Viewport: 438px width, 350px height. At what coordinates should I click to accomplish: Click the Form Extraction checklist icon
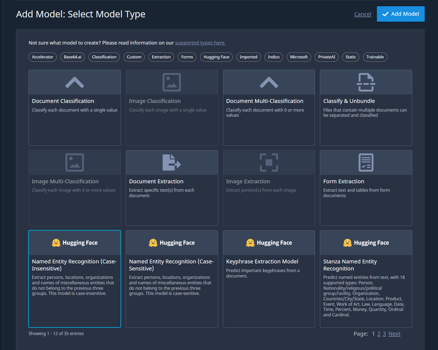(366, 163)
